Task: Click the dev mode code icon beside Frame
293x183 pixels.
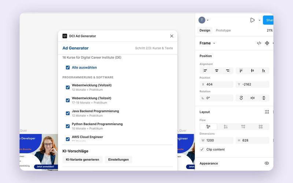Action: point(259,43)
